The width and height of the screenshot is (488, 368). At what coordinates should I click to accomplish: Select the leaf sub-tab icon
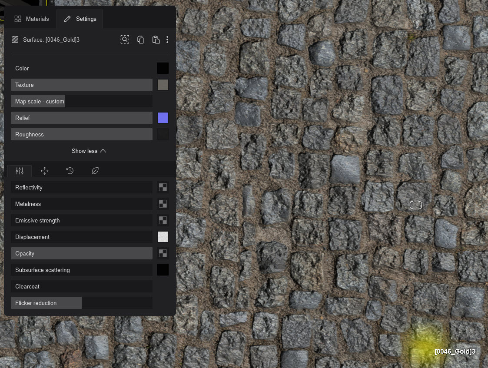(95, 171)
